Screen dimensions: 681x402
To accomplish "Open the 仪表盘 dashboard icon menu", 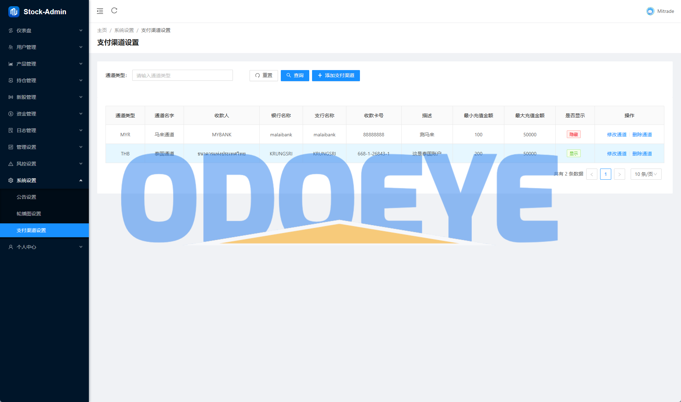I will click(x=11, y=31).
